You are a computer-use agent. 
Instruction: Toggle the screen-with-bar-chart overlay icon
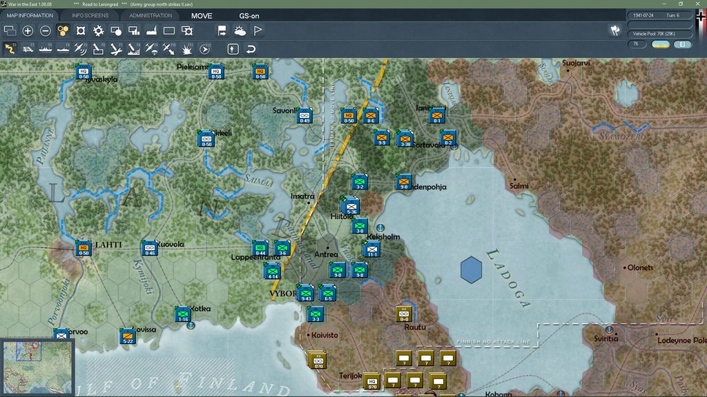pos(133,30)
